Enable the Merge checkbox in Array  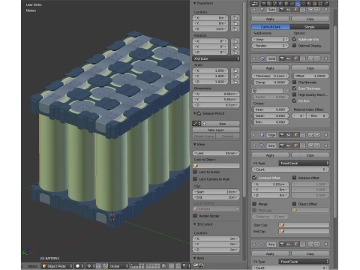coord(254,204)
